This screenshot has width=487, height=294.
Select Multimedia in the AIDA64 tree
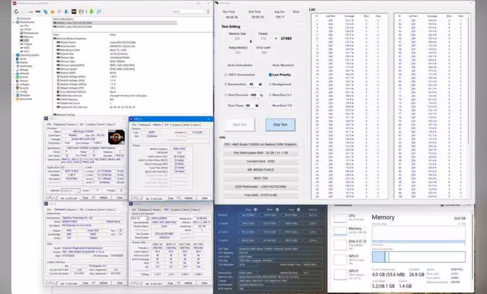point(26,66)
